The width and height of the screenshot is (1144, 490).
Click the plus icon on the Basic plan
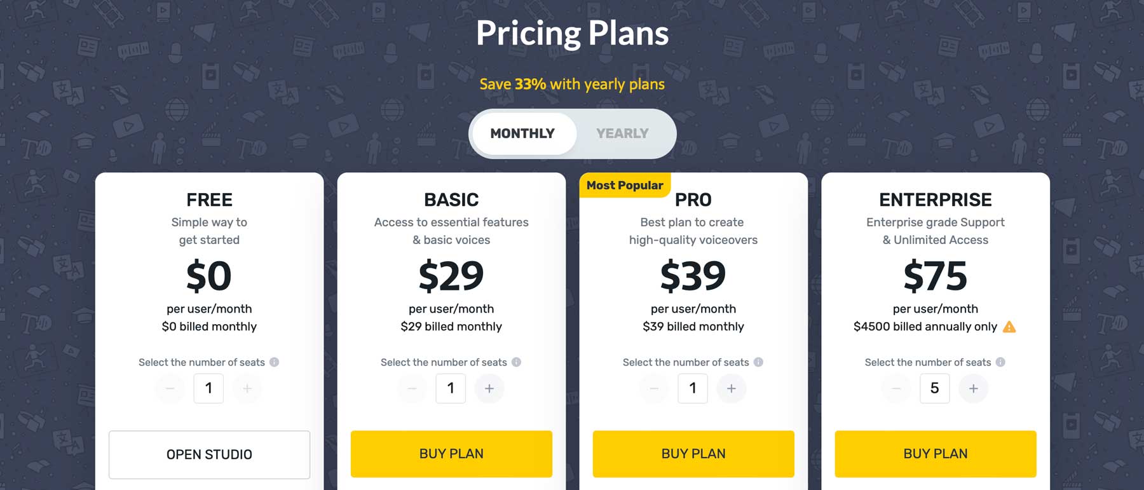tap(489, 388)
